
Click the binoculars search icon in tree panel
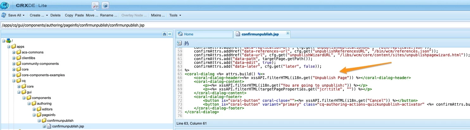[165, 34]
